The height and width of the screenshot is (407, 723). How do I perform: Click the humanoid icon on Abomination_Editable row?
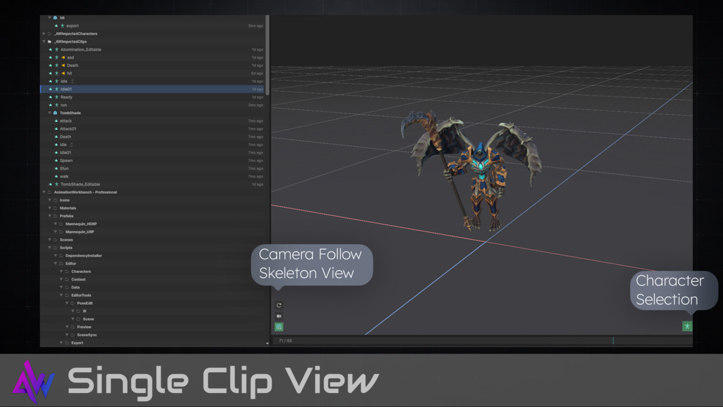(x=57, y=49)
